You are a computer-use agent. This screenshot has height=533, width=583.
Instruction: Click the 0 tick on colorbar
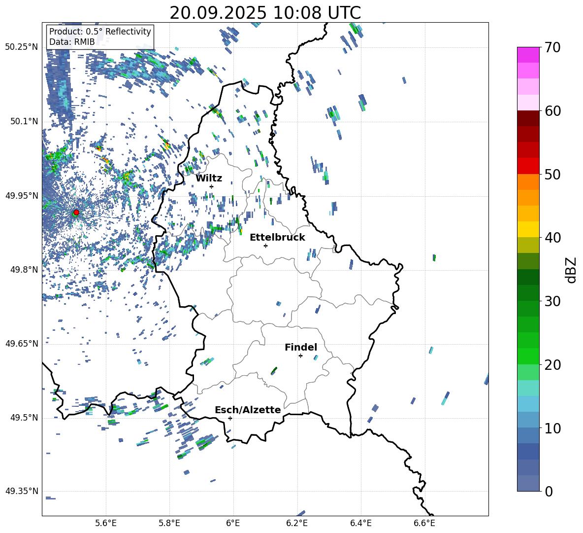coord(549,491)
